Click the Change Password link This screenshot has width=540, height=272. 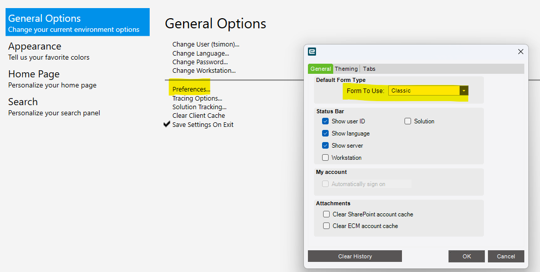[200, 62]
